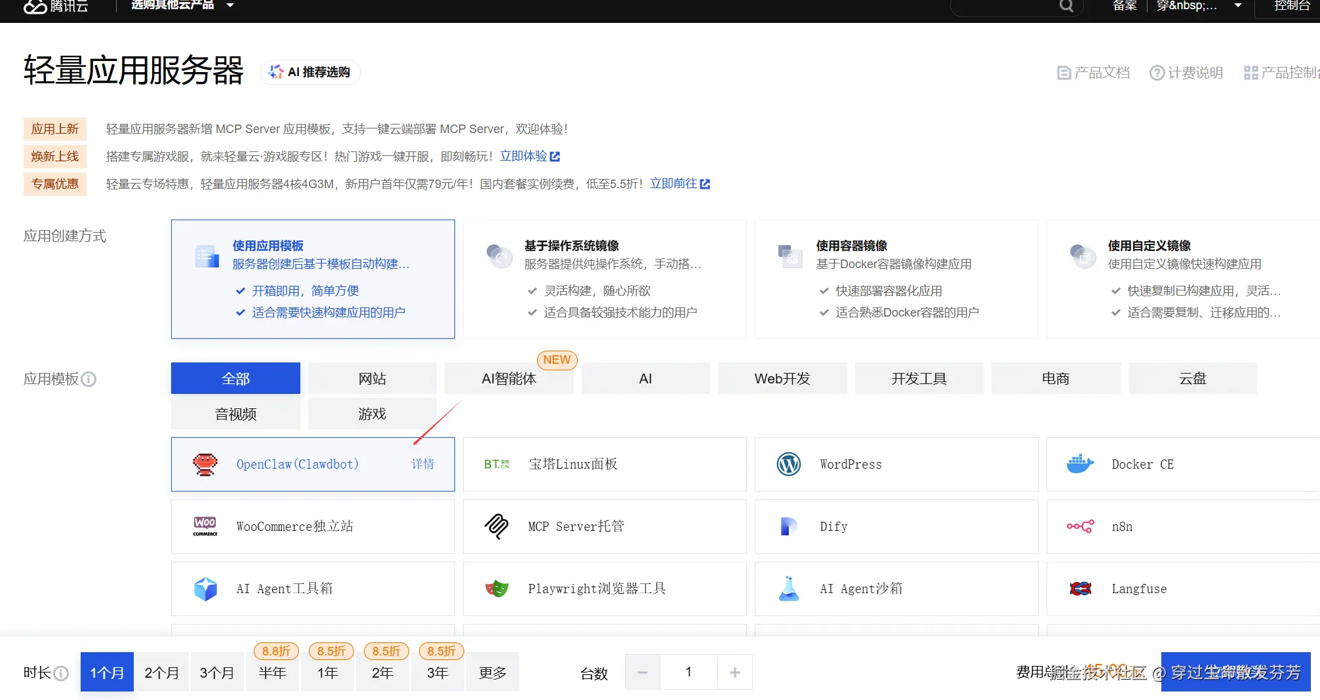The width and height of the screenshot is (1320, 700).
Task: Click the 产品文档 document icon
Action: (x=1064, y=73)
